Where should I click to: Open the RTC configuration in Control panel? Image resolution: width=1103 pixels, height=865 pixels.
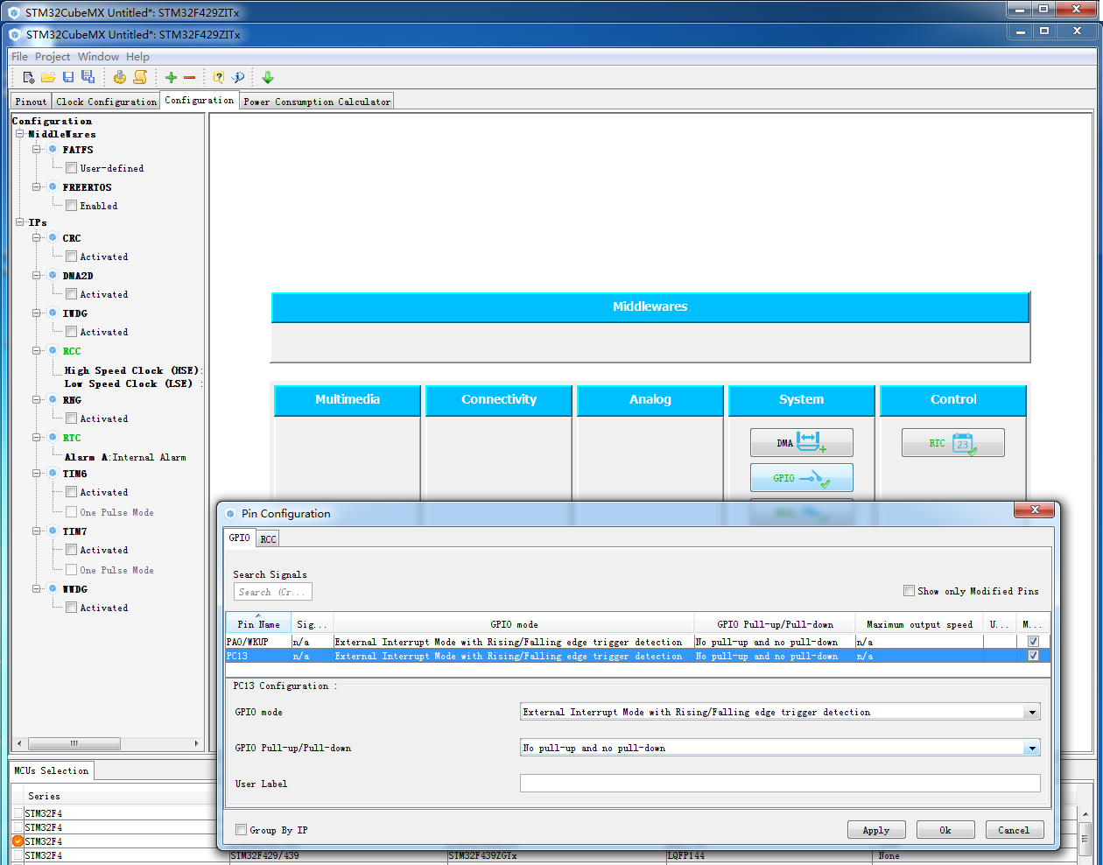(x=952, y=442)
